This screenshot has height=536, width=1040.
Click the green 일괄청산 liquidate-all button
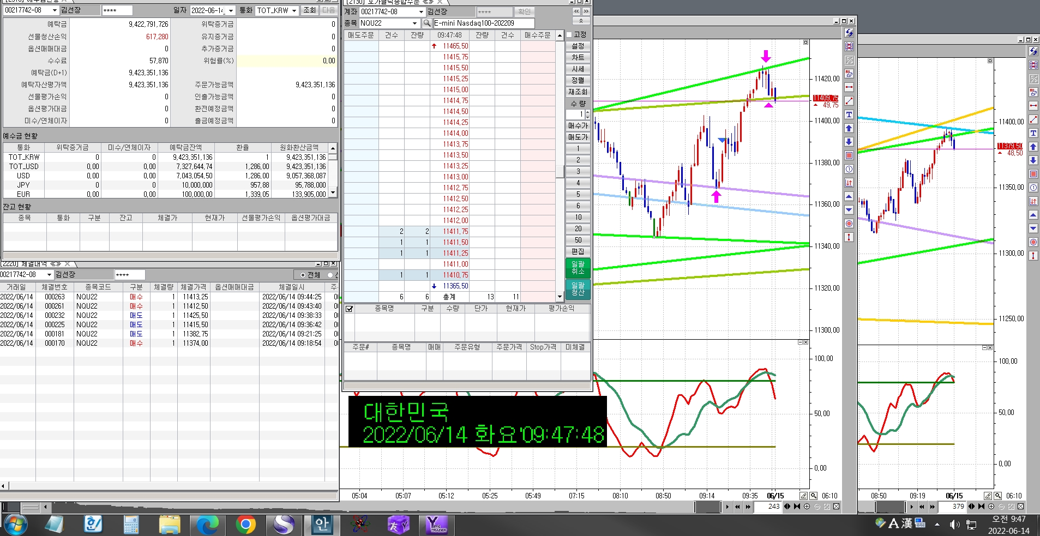point(578,289)
